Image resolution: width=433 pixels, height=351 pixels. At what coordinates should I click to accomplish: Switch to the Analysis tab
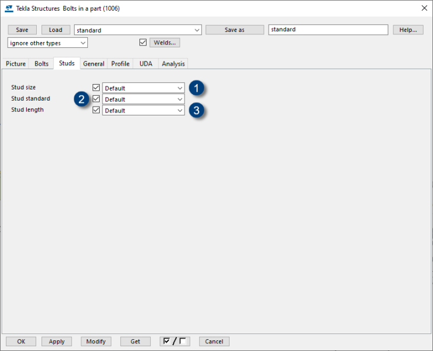pyautogui.click(x=173, y=64)
